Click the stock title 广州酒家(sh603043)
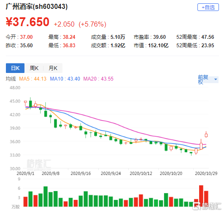The image size is (224, 213). 37,7
